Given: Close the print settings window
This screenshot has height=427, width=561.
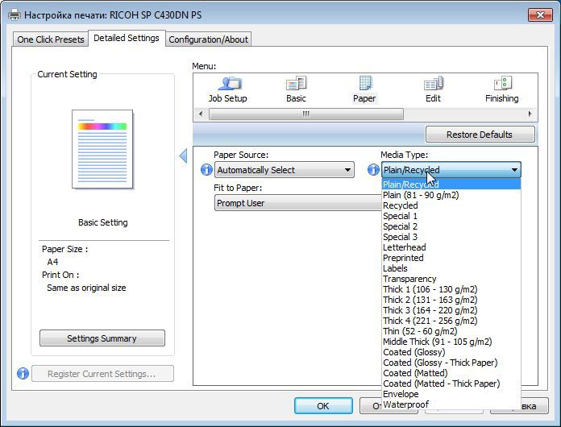Looking at the screenshot, I should 541,15.
